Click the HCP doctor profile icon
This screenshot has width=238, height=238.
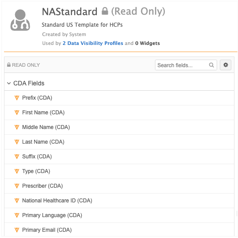[x=20, y=20]
